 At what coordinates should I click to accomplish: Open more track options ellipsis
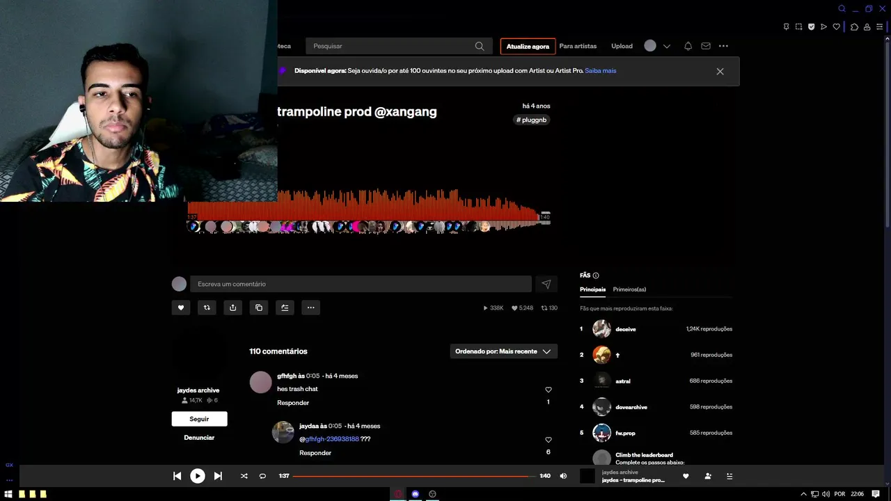click(310, 308)
